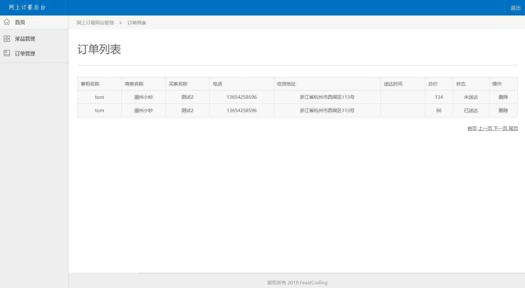This screenshot has width=525, height=288.
Task: Go to 首页 pagination link
Action: (x=472, y=128)
